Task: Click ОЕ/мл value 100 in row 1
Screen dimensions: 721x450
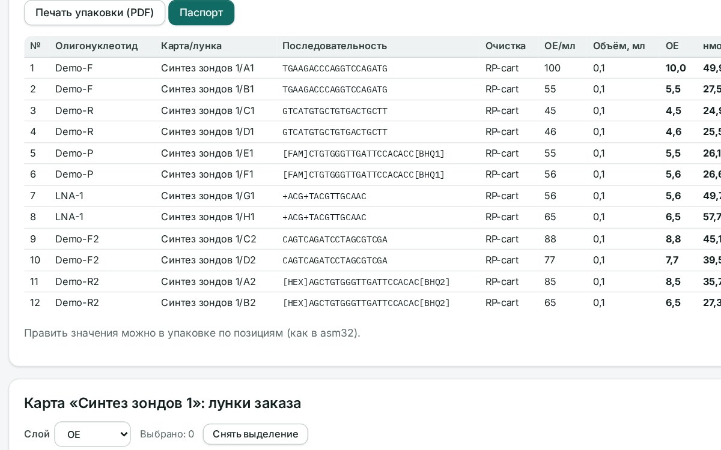Action: [552, 68]
